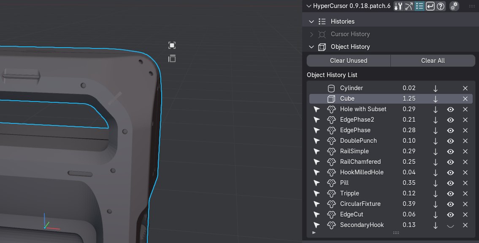Click the curved arrow icon in HyperCursor header
Viewport: 479px width, 243px height.
pos(409,6)
